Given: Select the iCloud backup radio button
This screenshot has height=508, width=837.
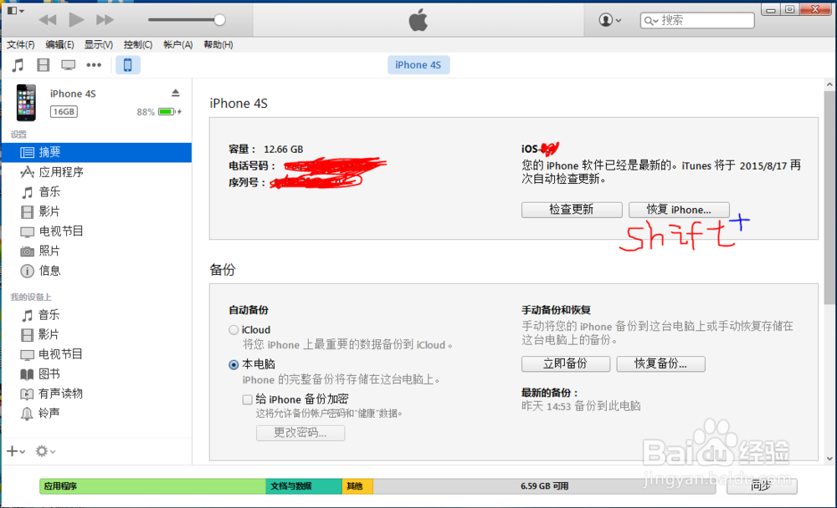Looking at the screenshot, I should 234,330.
